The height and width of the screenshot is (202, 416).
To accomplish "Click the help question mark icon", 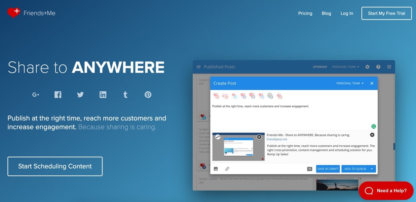I will 378,67.
